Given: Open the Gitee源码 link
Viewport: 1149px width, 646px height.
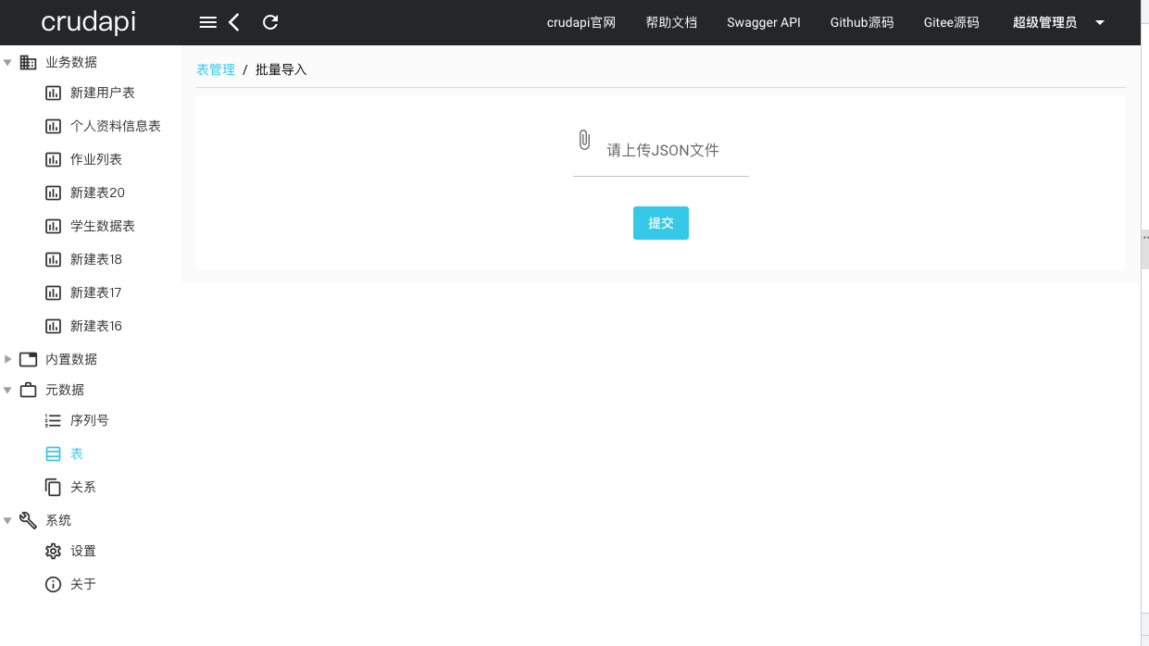Looking at the screenshot, I should (x=952, y=22).
